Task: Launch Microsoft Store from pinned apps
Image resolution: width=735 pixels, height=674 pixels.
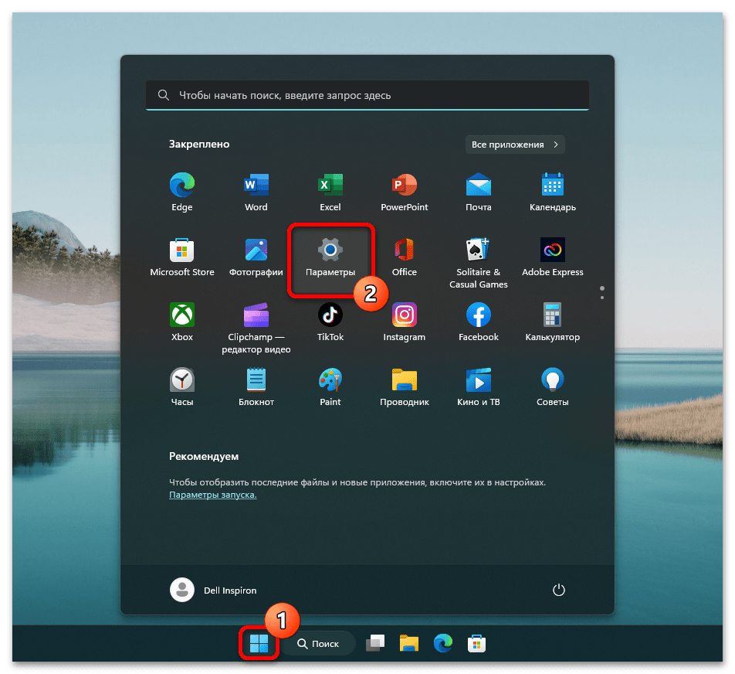Action: click(x=182, y=257)
